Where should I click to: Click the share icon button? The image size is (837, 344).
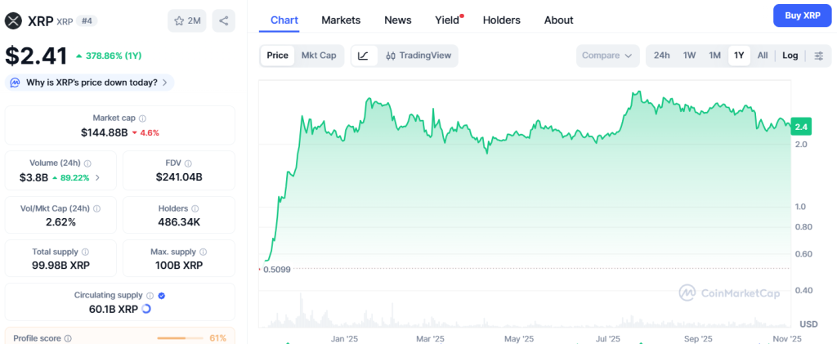(223, 20)
